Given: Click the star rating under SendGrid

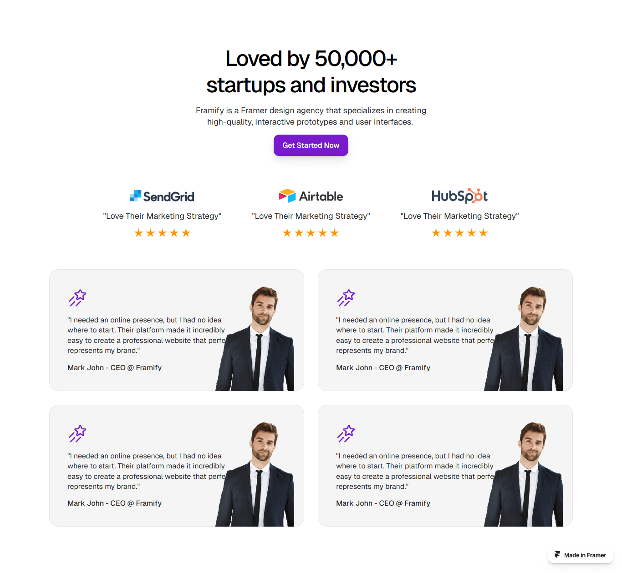Looking at the screenshot, I should point(162,233).
